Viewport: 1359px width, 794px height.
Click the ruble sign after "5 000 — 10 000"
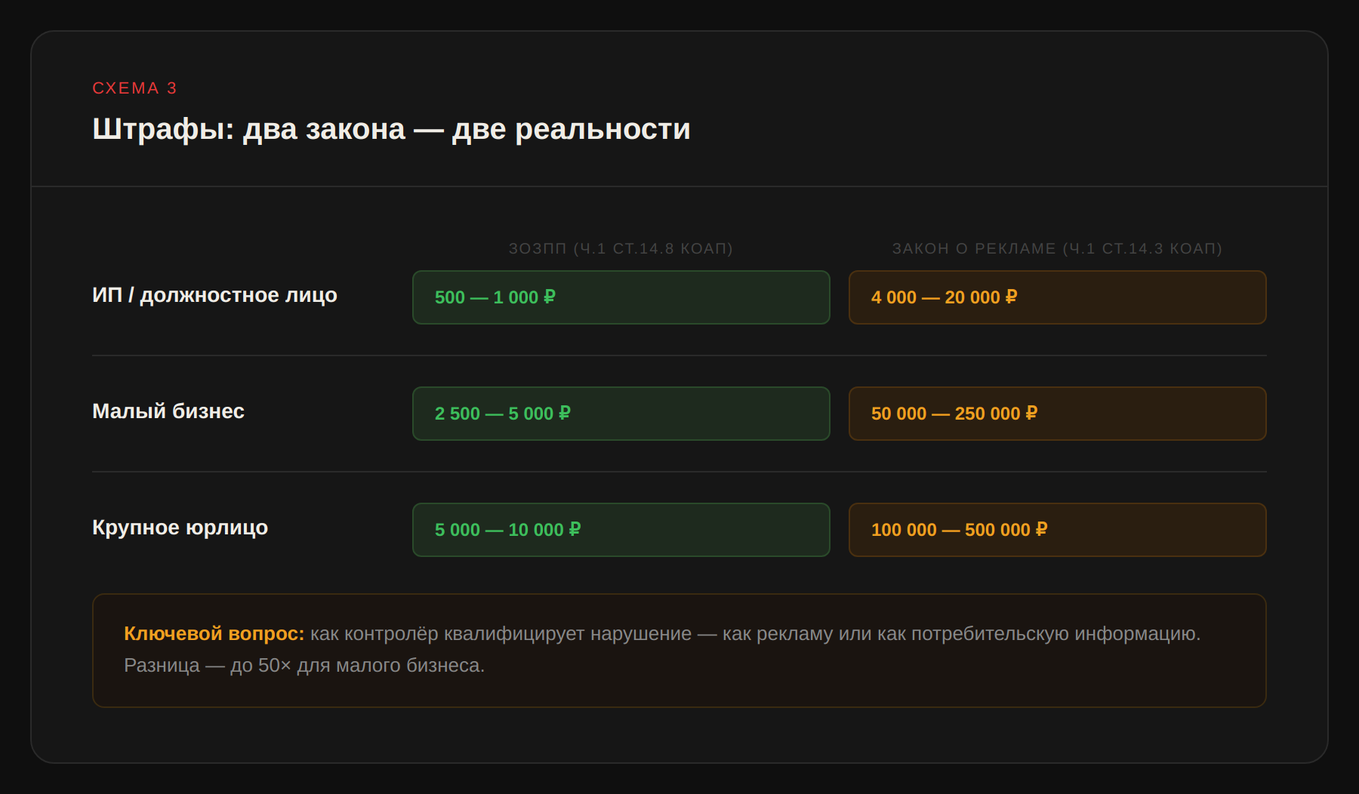click(575, 529)
